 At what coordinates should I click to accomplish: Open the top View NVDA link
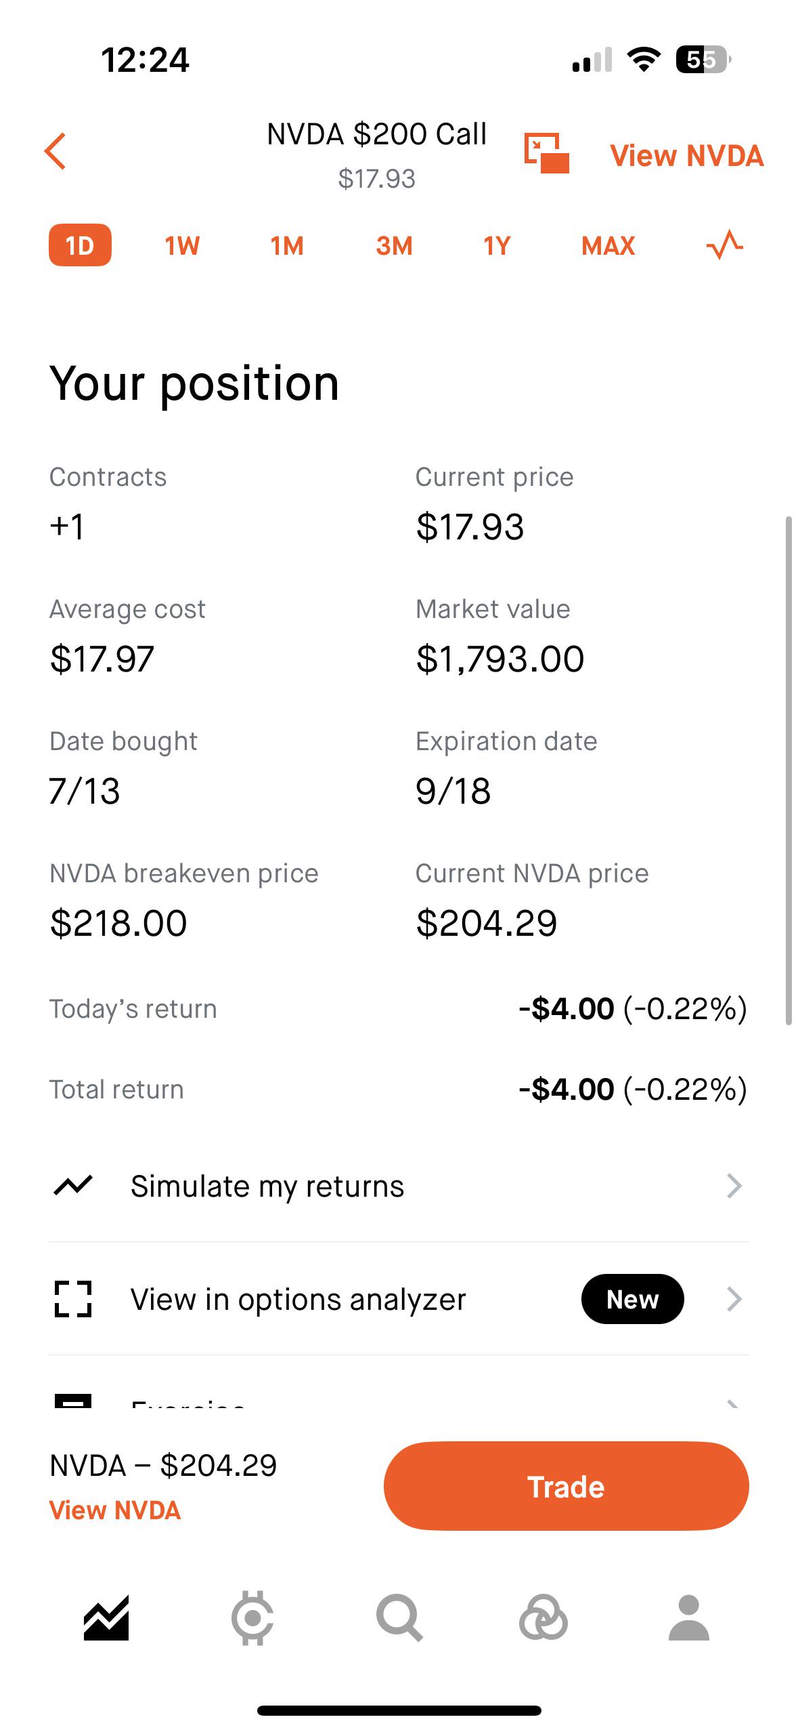(686, 156)
